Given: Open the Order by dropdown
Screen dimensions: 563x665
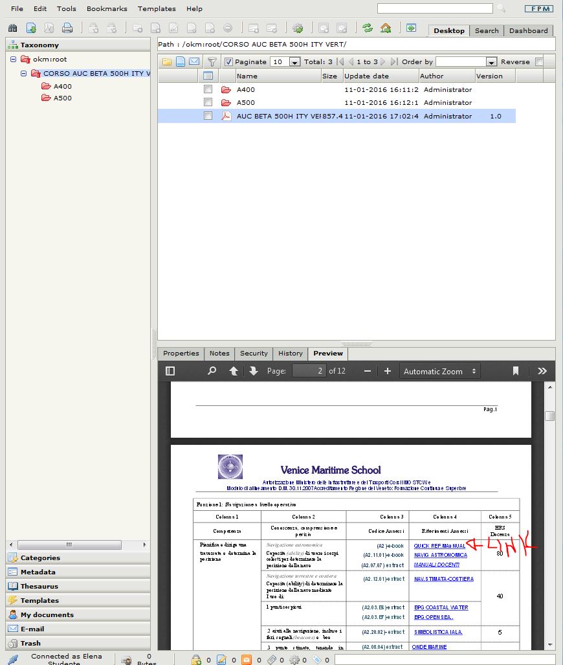Looking at the screenshot, I should pos(491,62).
